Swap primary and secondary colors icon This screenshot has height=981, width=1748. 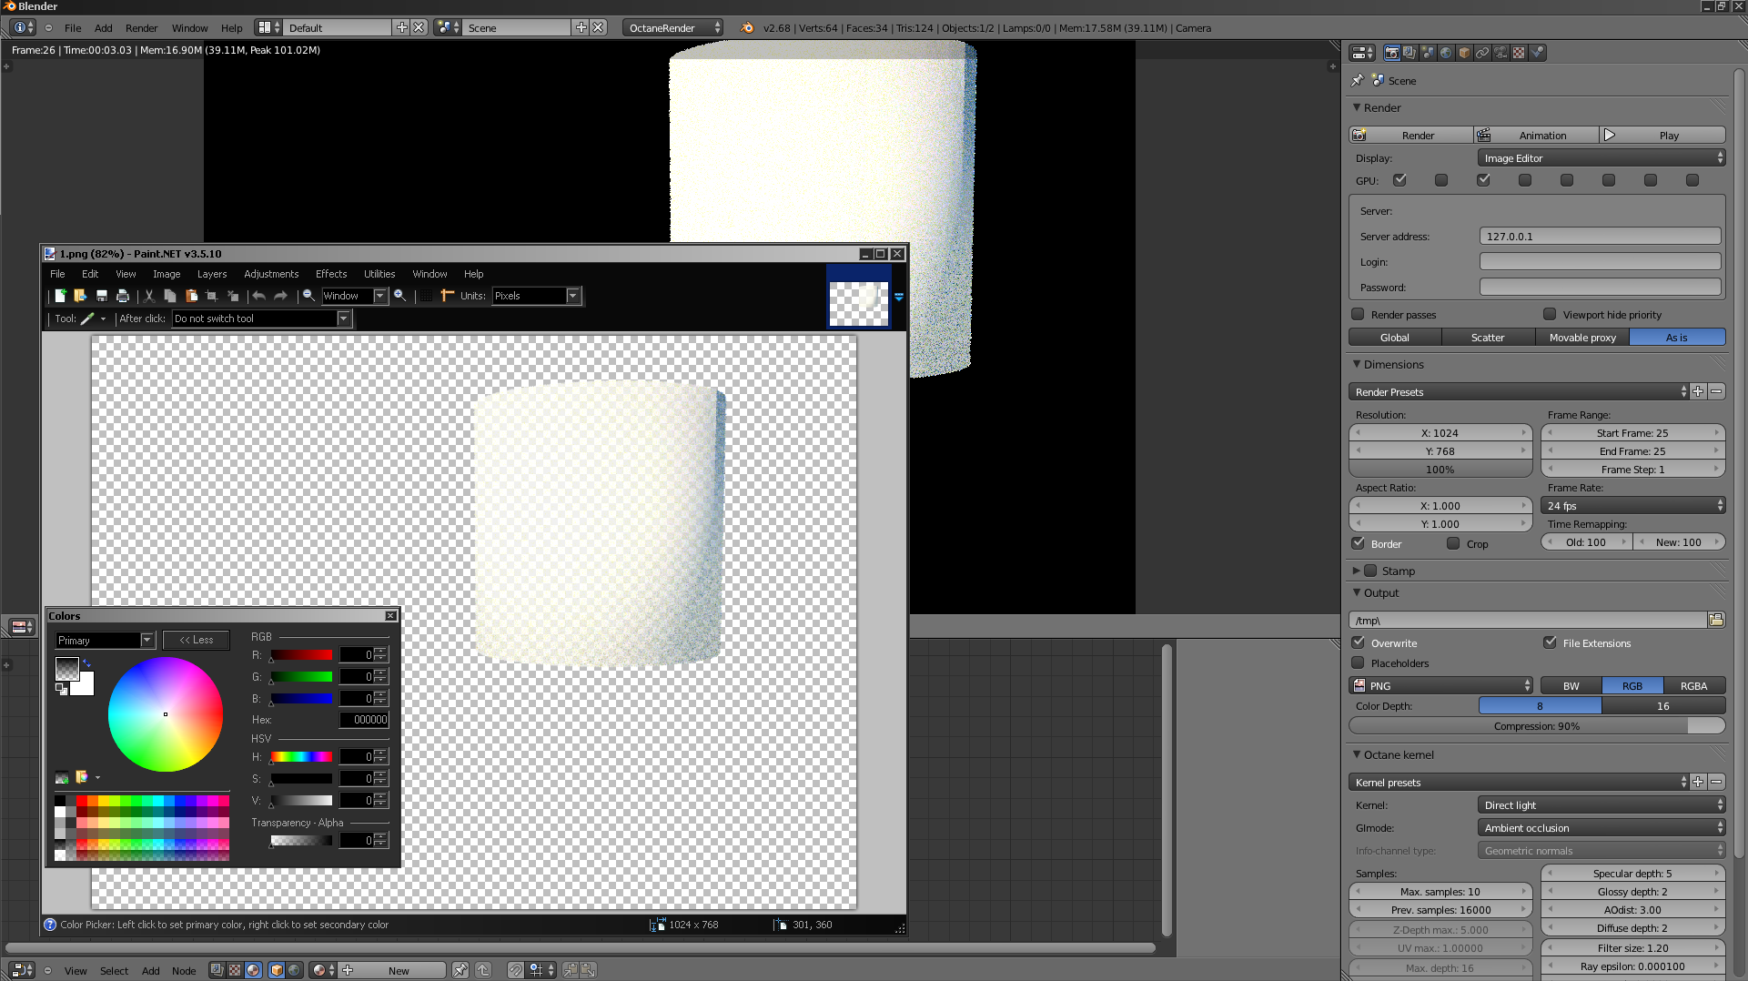pyautogui.click(x=86, y=662)
